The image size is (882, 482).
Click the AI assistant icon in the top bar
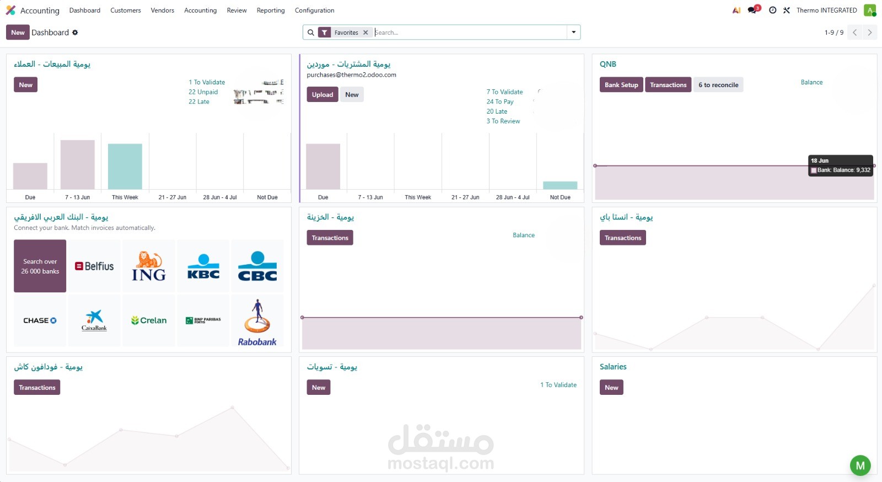coord(736,10)
